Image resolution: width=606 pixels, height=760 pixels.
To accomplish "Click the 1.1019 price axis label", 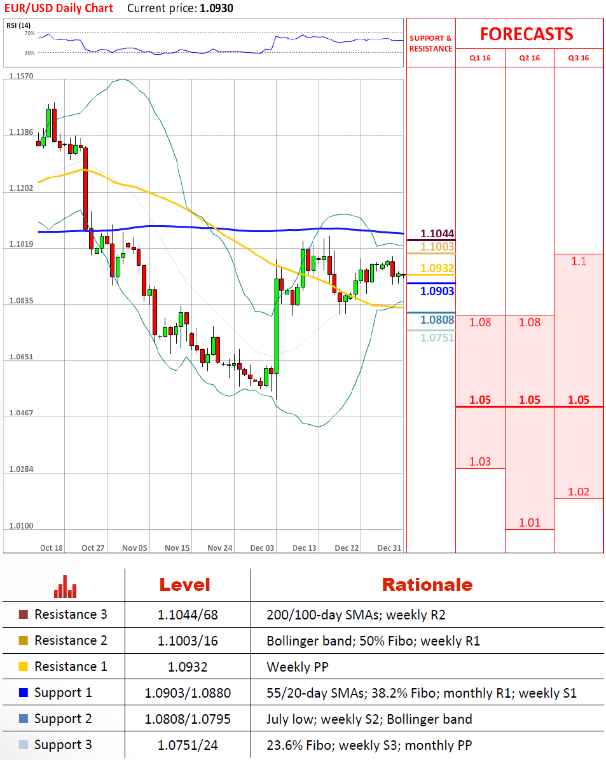I will pyautogui.click(x=22, y=244).
